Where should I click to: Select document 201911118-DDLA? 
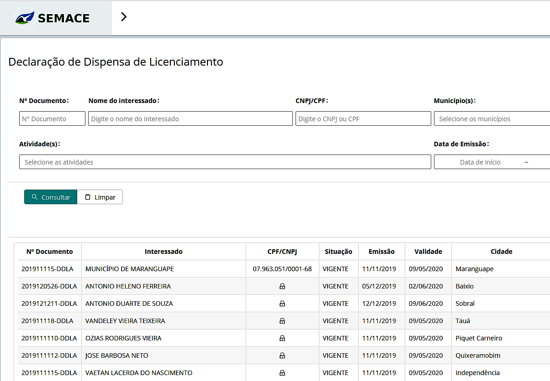(48, 321)
